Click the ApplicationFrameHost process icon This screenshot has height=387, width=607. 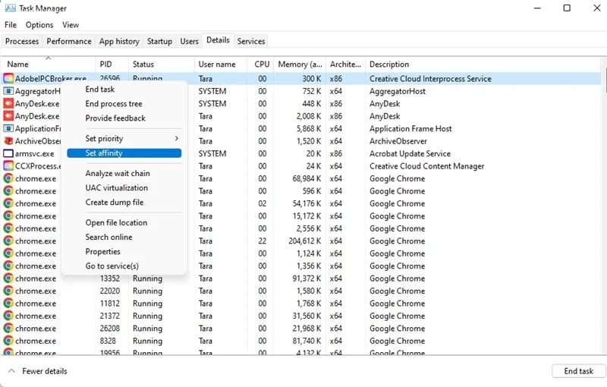[8, 129]
